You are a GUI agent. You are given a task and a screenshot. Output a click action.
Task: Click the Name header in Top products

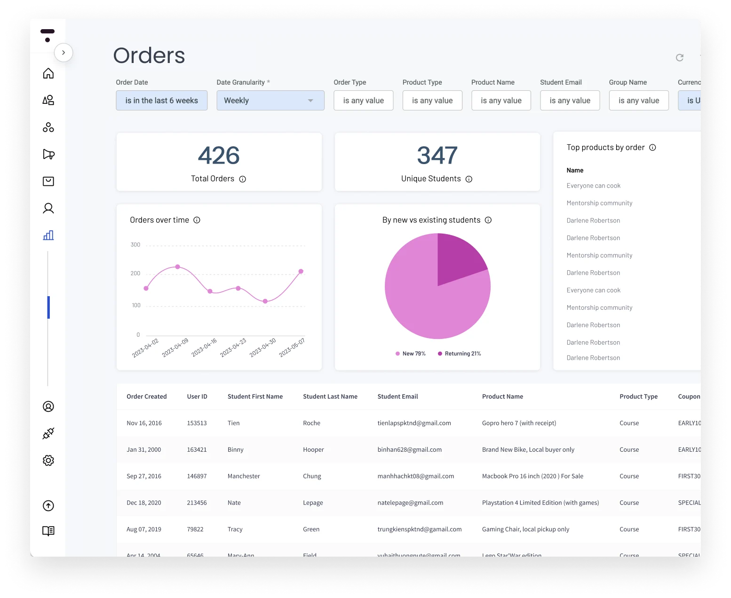[575, 170]
